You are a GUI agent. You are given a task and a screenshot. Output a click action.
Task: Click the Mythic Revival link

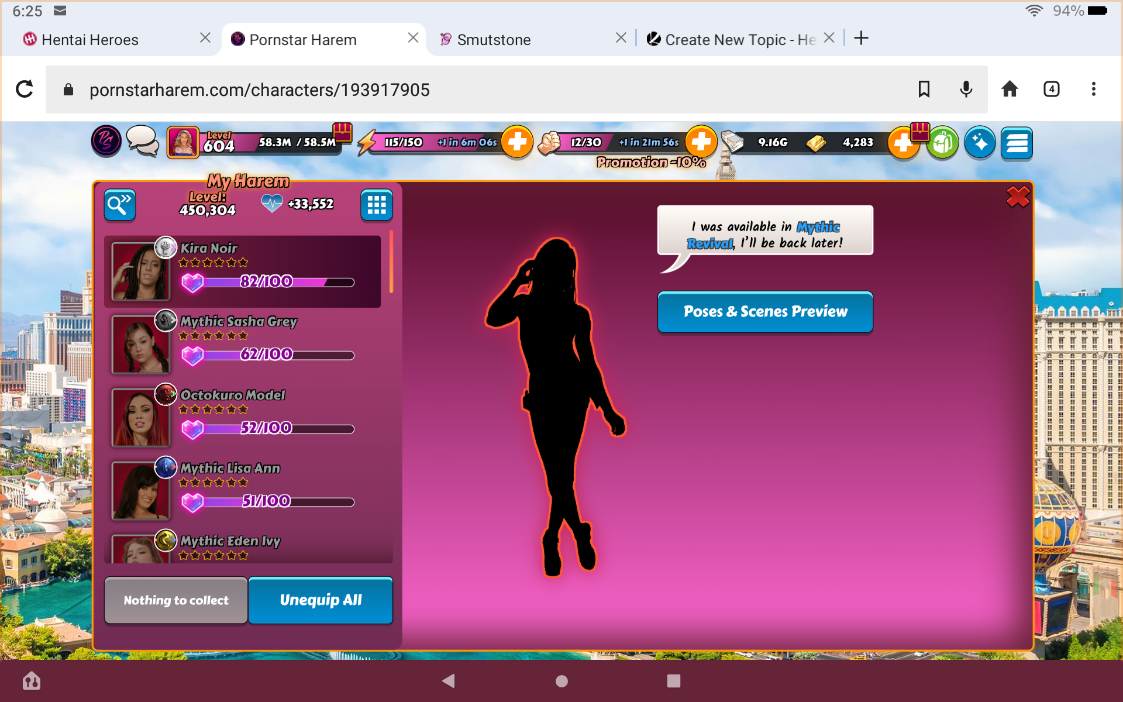pyautogui.click(x=818, y=227)
